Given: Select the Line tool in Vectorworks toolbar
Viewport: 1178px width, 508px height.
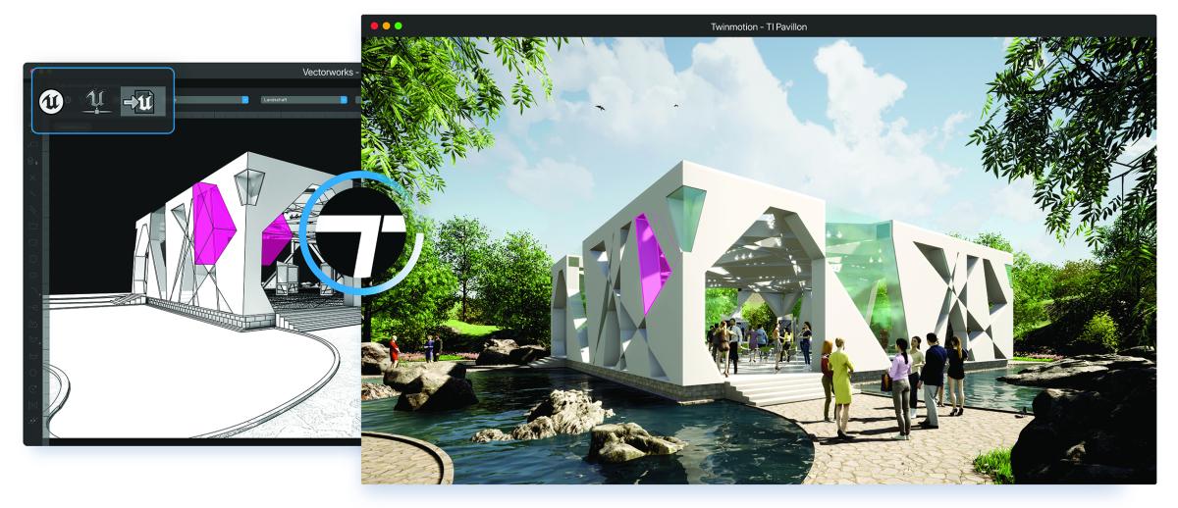Looking at the screenshot, I should 34,193.
